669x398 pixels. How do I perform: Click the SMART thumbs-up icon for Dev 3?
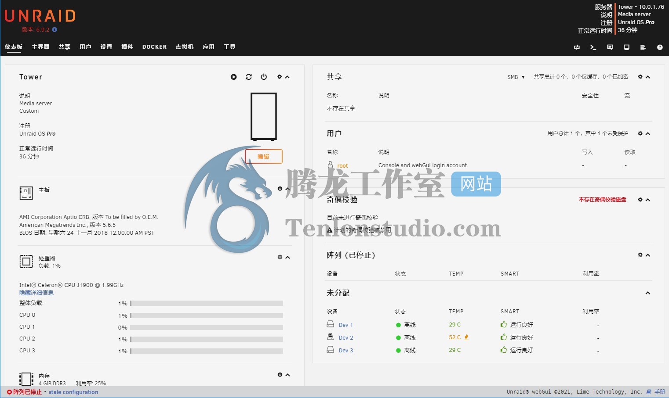[x=504, y=350]
